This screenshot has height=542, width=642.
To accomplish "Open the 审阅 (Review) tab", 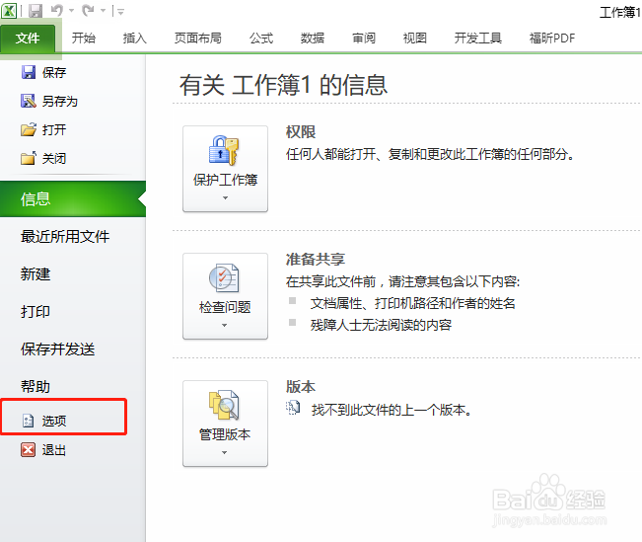I will (x=364, y=39).
